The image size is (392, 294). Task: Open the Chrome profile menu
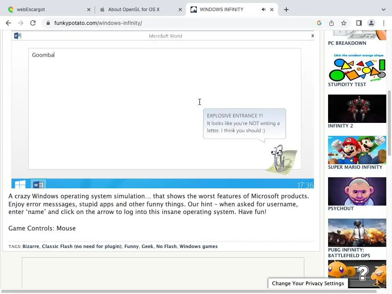[x=371, y=23]
